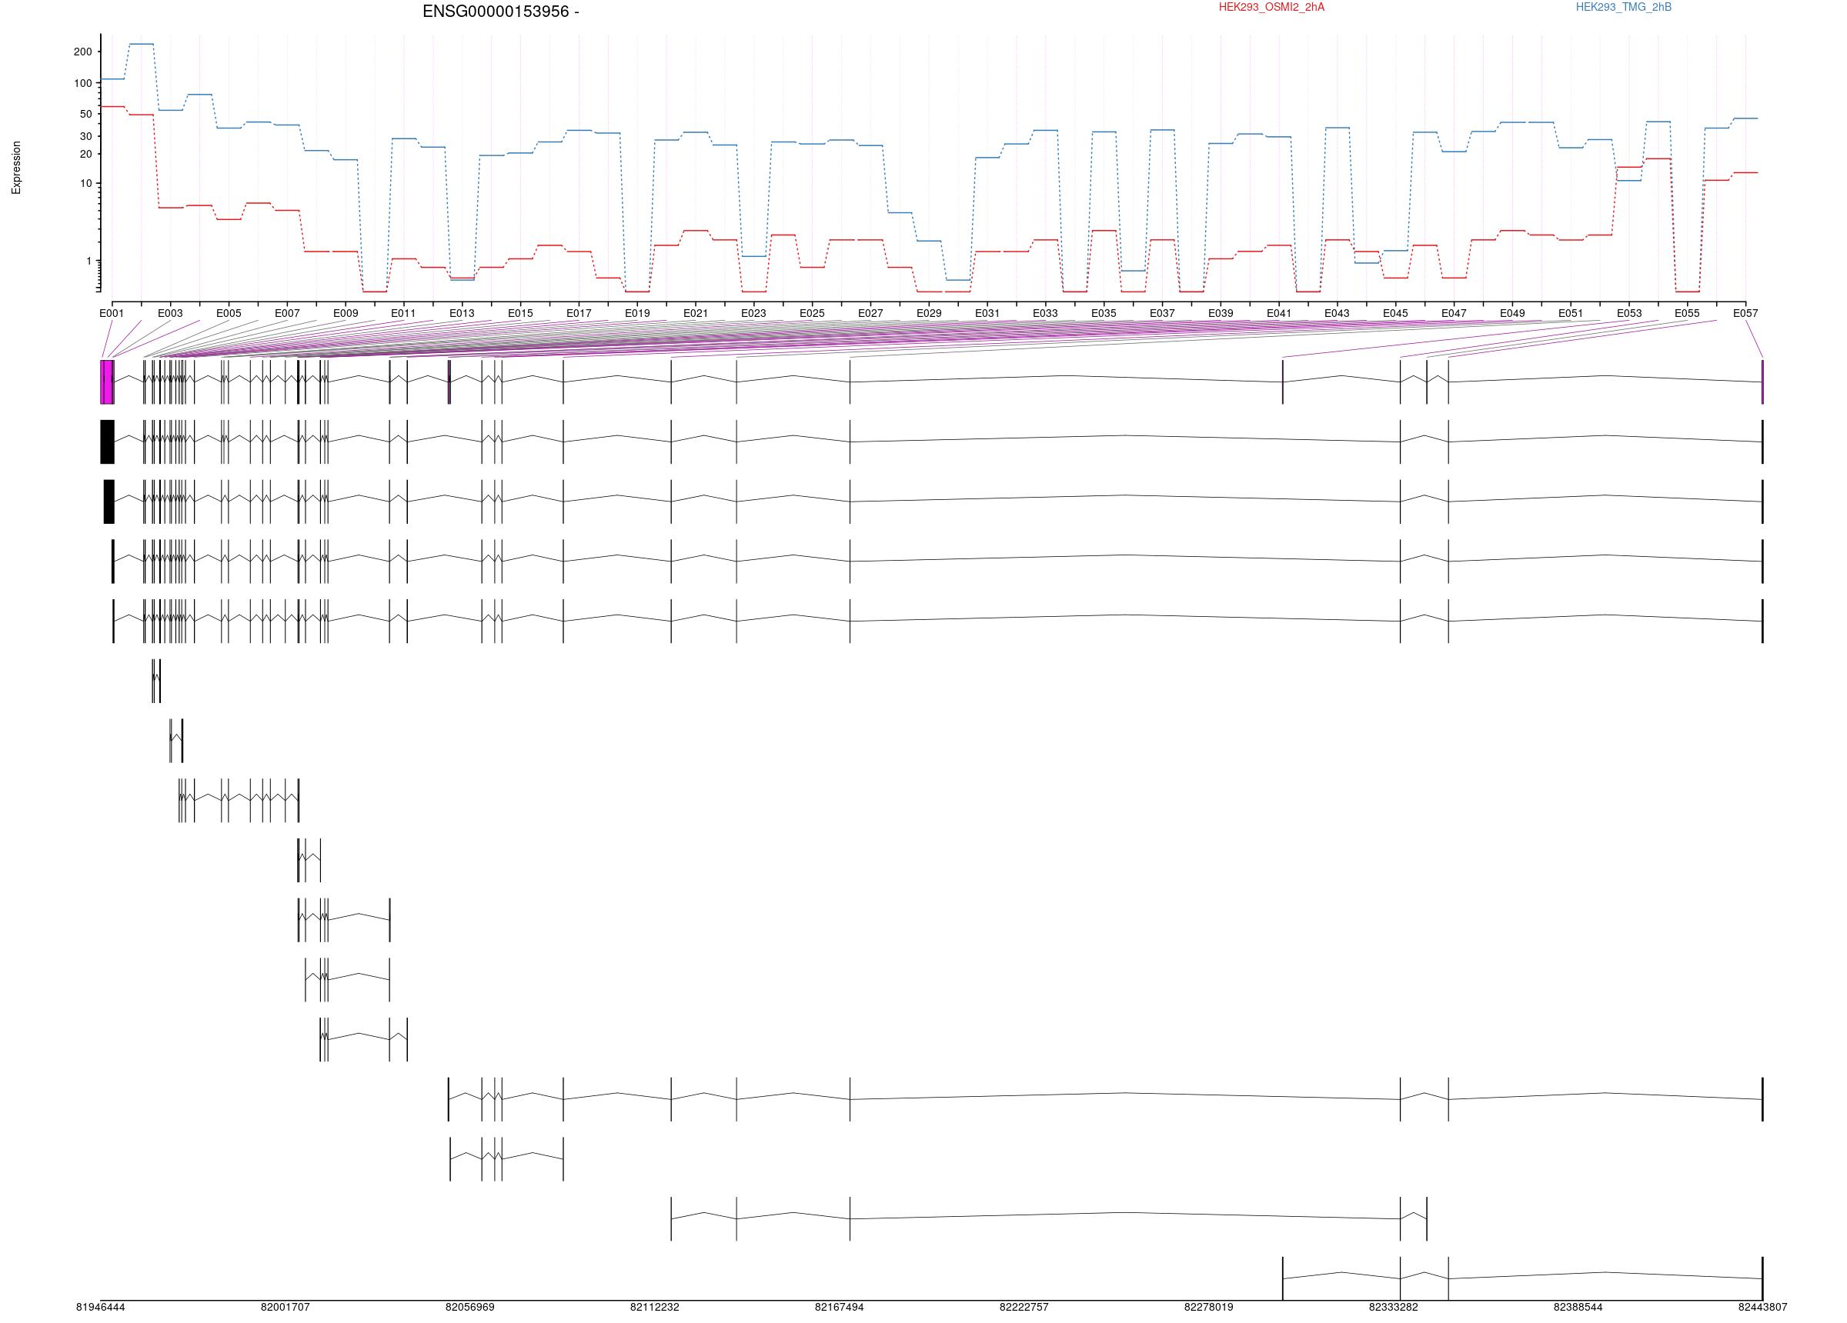Click exon label E009
Image resolution: width=1847 pixels, height=1323 pixels.
point(346,314)
